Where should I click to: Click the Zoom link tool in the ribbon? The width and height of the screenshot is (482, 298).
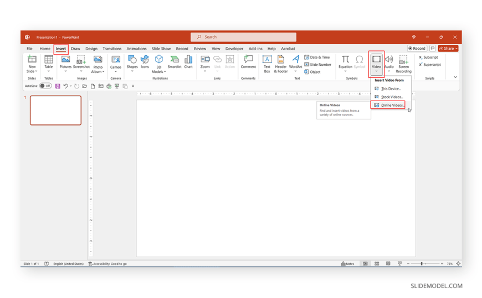point(205,64)
